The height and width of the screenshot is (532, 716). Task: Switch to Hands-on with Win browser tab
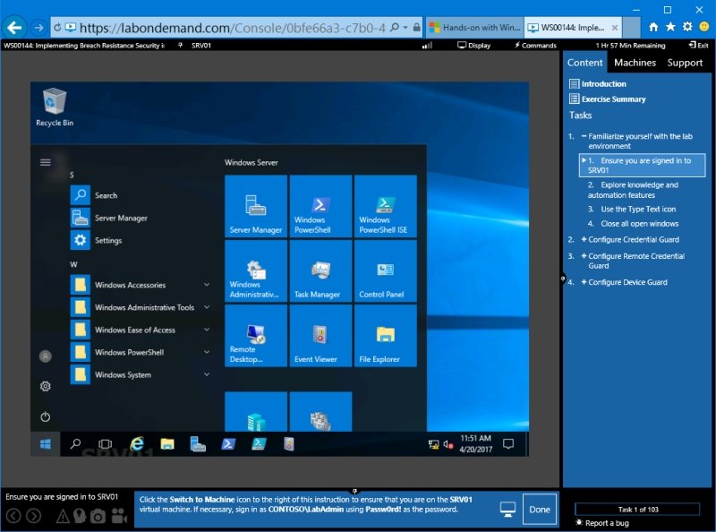(475, 28)
